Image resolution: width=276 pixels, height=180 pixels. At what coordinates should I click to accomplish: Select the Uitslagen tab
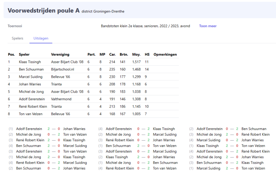coord(41,38)
